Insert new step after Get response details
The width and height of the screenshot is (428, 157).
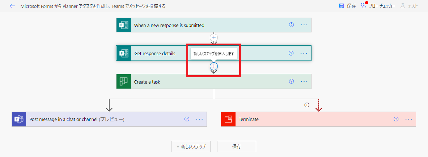pyautogui.click(x=214, y=66)
